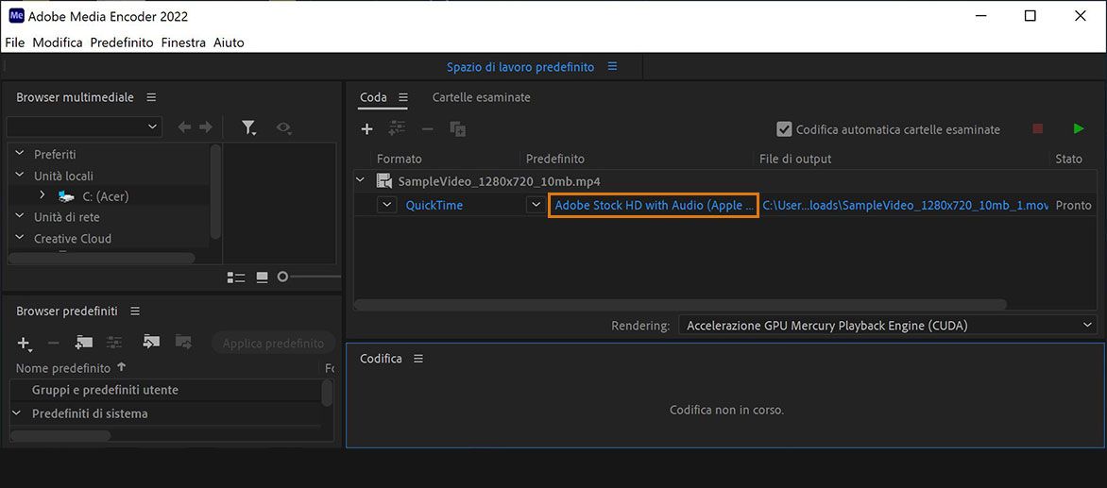Viewport: 1107px width, 488px height.
Task: Click the SampleVideo source clip icon
Action: (383, 180)
